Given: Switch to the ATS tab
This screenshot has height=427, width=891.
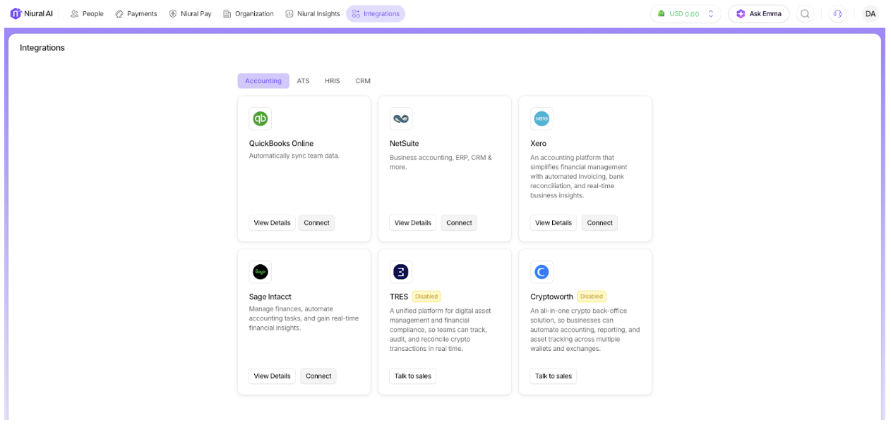Looking at the screenshot, I should coord(303,81).
